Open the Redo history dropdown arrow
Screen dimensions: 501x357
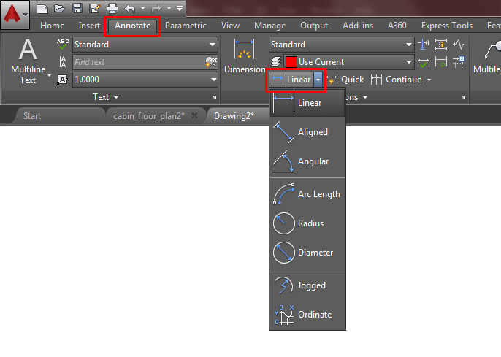pos(169,9)
